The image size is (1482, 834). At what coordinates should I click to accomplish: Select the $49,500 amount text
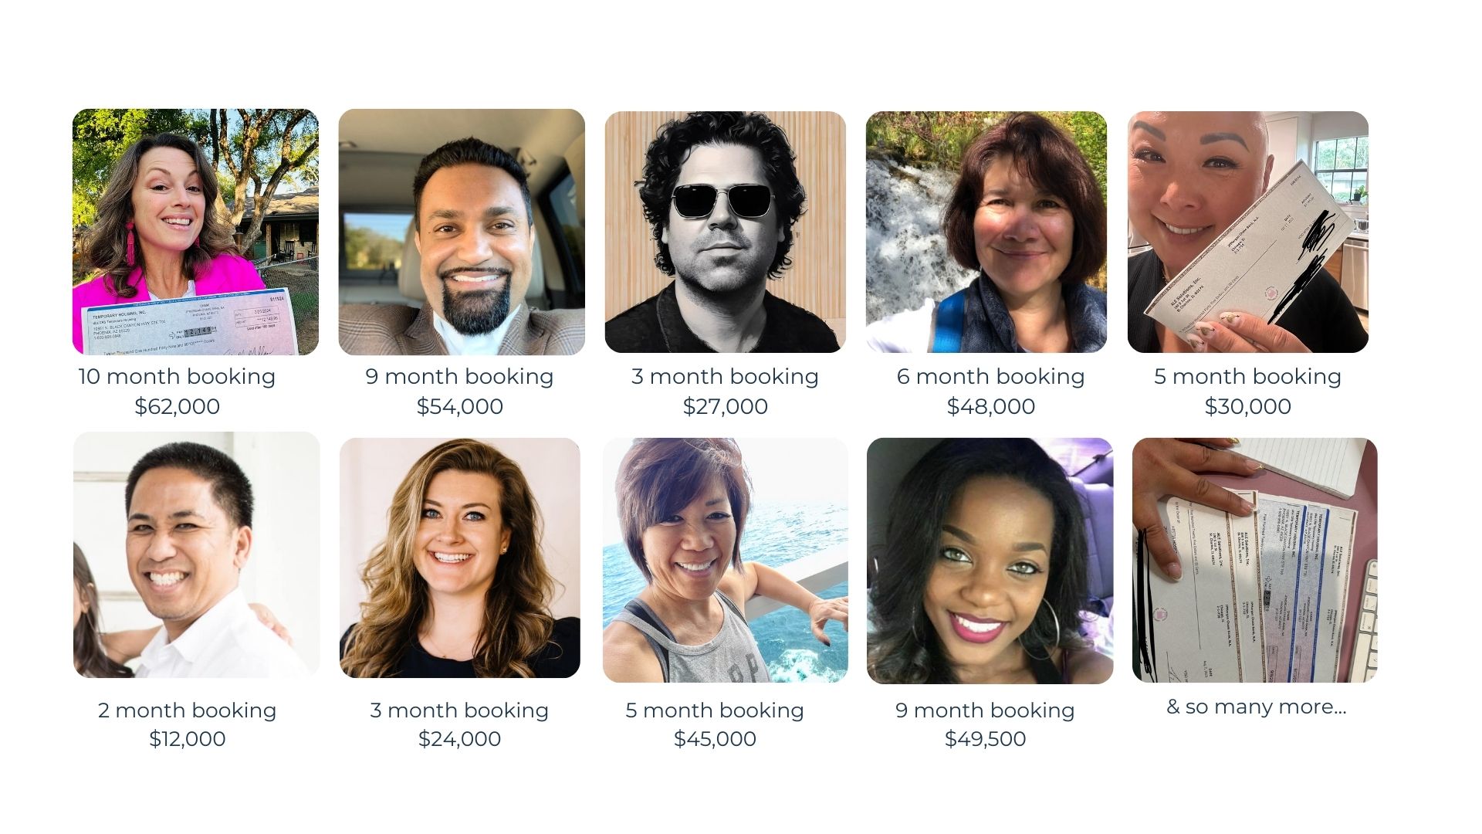click(x=986, y=739)
